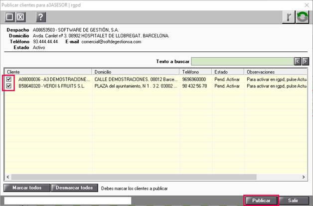This screenshot has height=206, width=313.
Task: Refresh the list with the green arrows icon
Action: pos(303,17)
